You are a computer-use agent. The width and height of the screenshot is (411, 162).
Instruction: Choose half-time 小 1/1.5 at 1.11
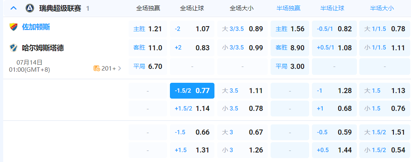click(x=384, y=48)
